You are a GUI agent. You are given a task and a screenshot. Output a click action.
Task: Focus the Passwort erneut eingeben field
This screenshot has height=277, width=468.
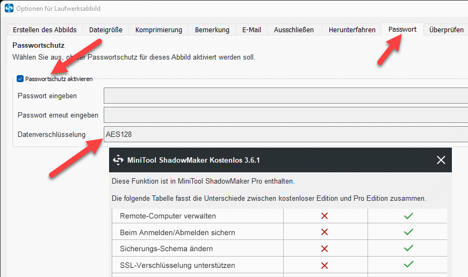(286, 115)
